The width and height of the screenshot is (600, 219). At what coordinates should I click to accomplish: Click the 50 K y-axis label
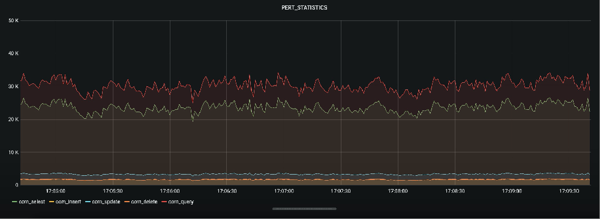click(x=13, y=20)
